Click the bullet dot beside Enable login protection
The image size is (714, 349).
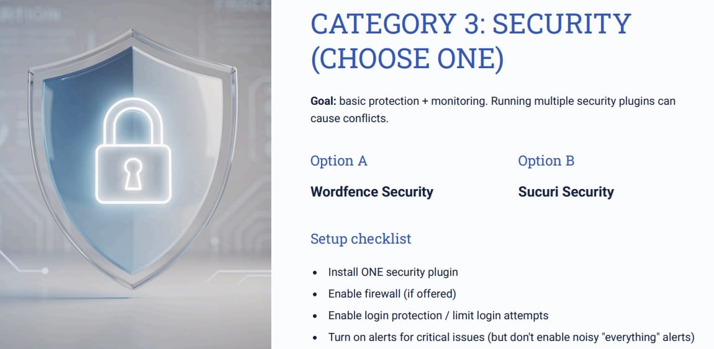pos(315,316)
